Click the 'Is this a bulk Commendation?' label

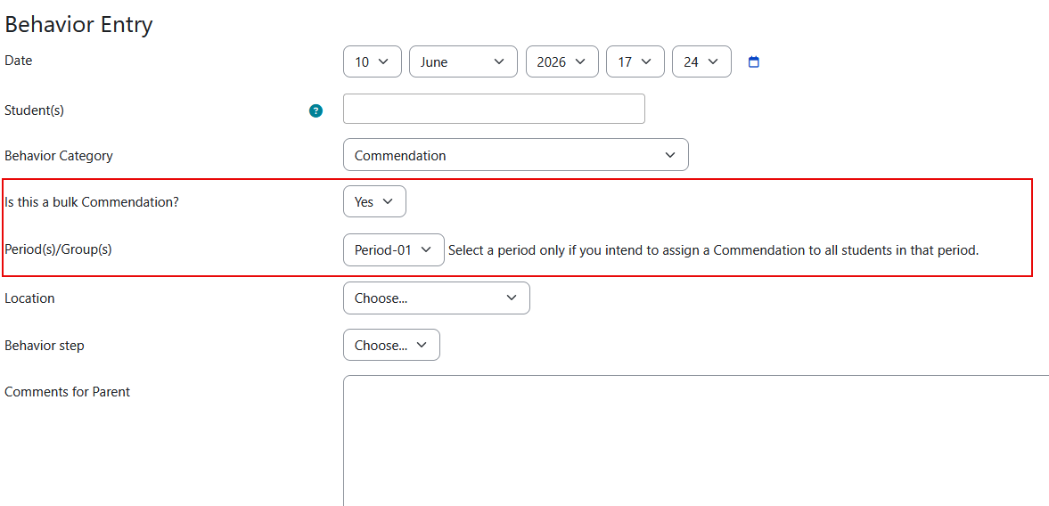click(92, 202)
